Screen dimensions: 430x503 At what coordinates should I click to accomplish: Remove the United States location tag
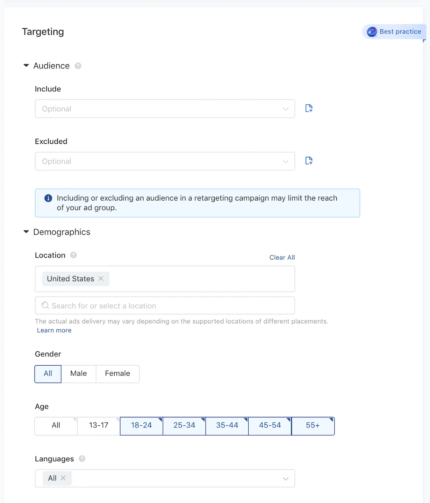click(x=101, y=279)
